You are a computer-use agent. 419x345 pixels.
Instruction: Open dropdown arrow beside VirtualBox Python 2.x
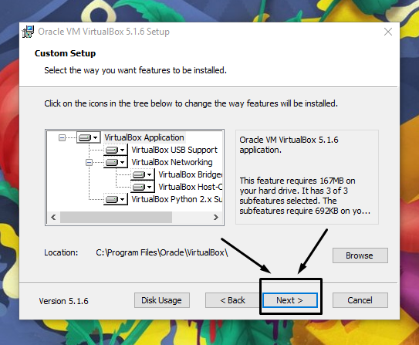[122, 199]
